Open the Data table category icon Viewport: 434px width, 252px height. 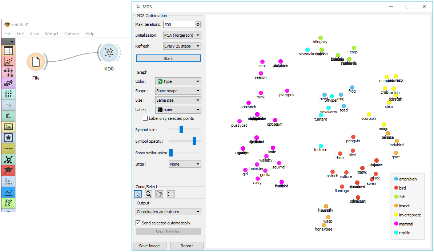point(8,50)
